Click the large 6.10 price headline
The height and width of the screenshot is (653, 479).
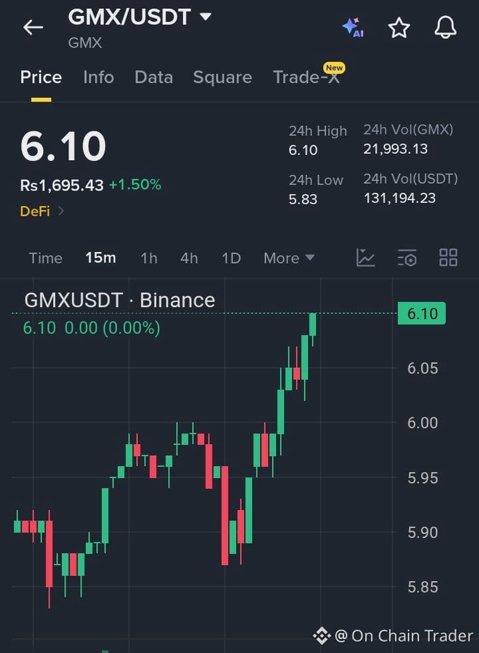63,146
